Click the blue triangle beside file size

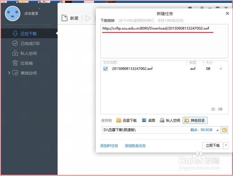221,68
